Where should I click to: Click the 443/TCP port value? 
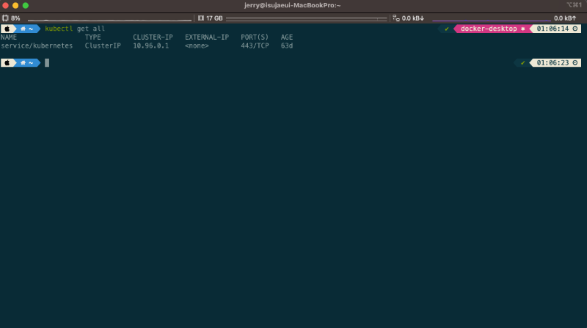pyautogui.click(x=255, y=45)
